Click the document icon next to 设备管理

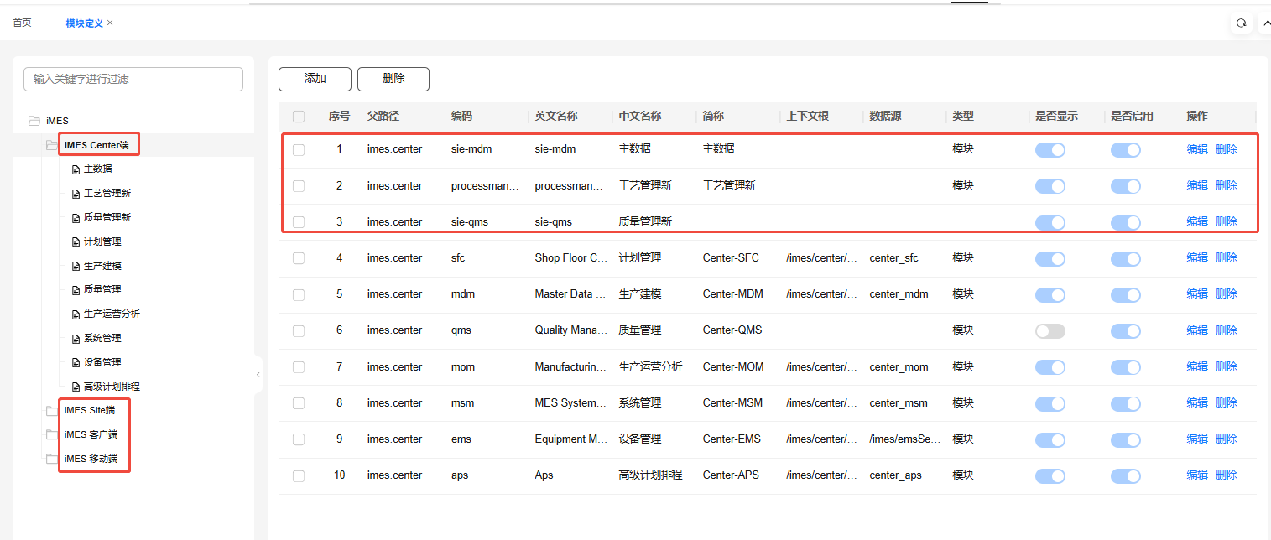coord(76,363)
